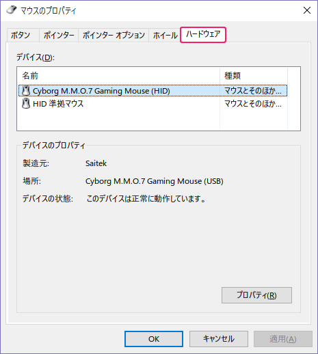318x354 pixels.
Task: Confirm with the OK button
Action: [x=154, y=339]
